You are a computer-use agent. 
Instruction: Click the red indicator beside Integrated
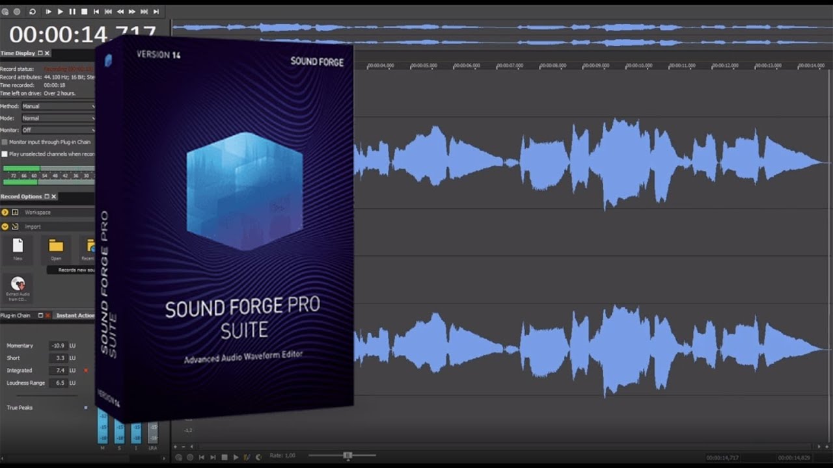[x=86, y=370]
